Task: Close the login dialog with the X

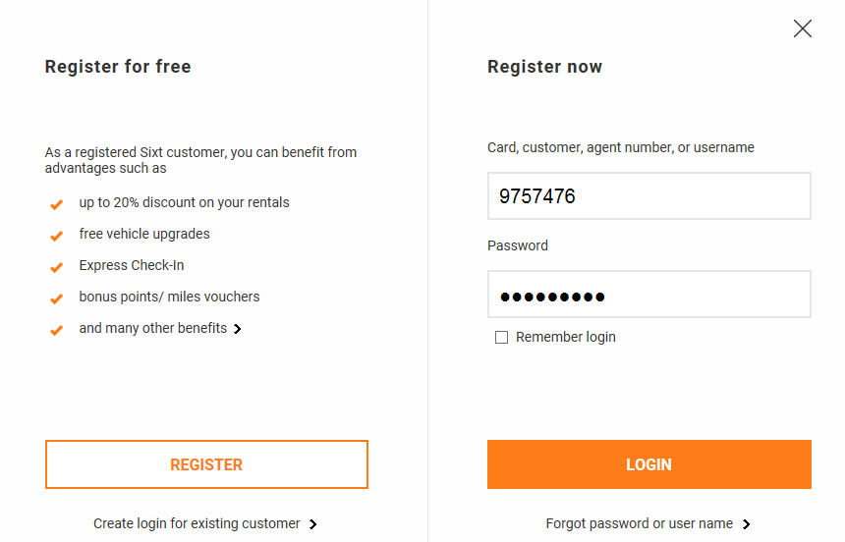Action: (803, 28)
